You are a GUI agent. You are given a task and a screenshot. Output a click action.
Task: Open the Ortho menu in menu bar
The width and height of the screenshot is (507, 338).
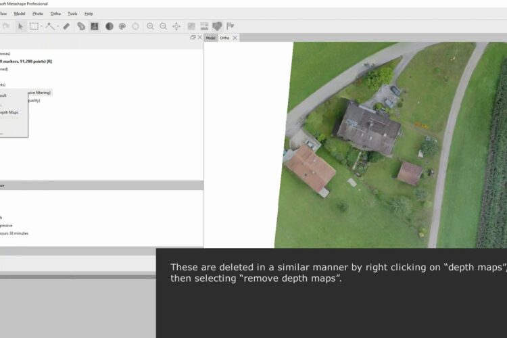point(55,14)
